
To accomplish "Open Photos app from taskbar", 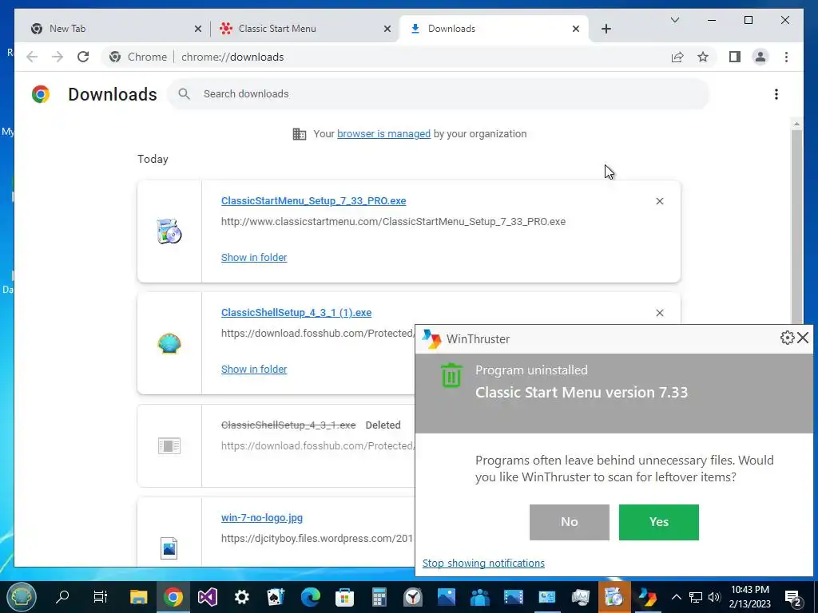I will tap(447, 596).
